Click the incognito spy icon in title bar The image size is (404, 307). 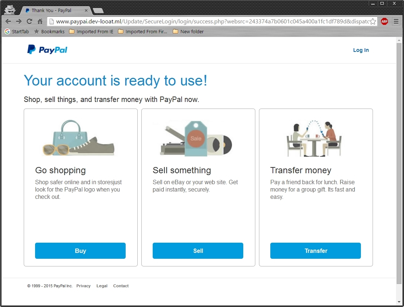[x=10, y=10]
